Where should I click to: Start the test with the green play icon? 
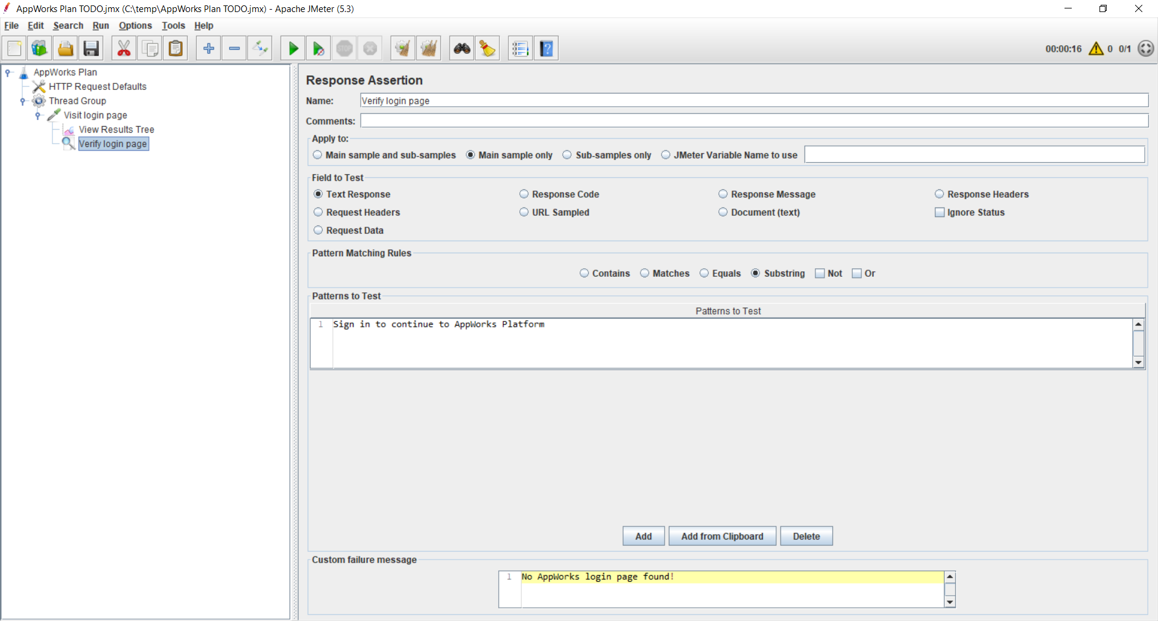[x=293, y=49]
